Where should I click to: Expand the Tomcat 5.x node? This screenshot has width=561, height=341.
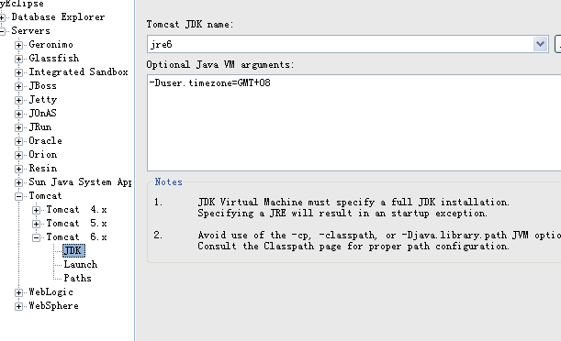[x=36, y=224]
